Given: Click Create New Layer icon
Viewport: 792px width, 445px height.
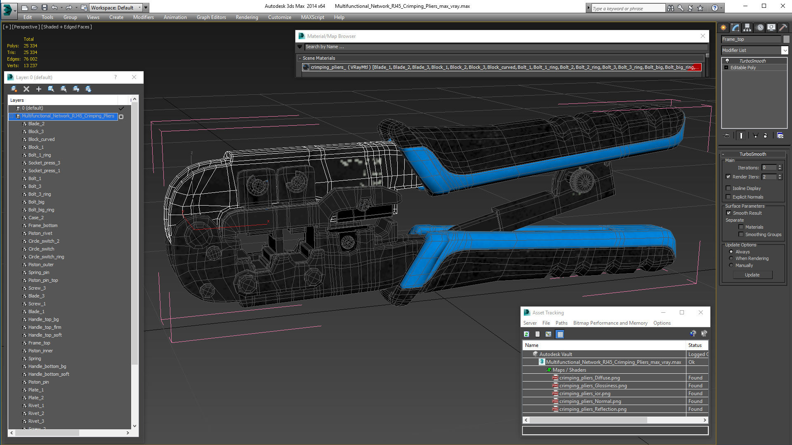Looking at the screenshot, I should click(x=14, y=89).
